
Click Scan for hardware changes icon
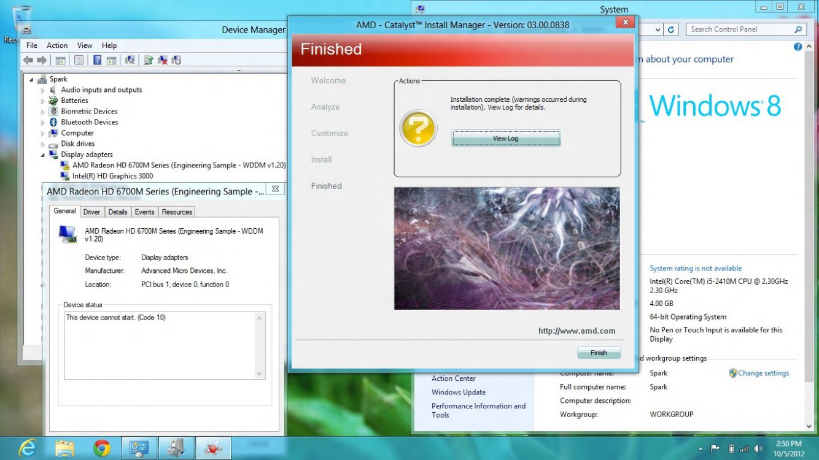click(x=130, y=60)
